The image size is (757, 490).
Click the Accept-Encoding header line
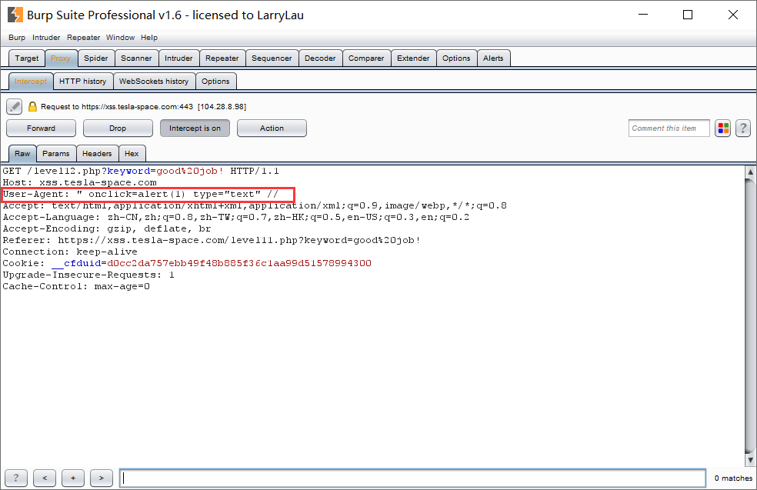pos(107,228)
